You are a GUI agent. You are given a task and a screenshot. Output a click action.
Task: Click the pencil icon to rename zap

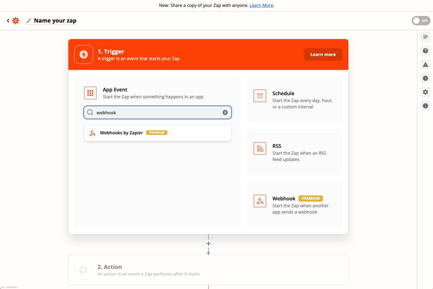click(29, 21)
